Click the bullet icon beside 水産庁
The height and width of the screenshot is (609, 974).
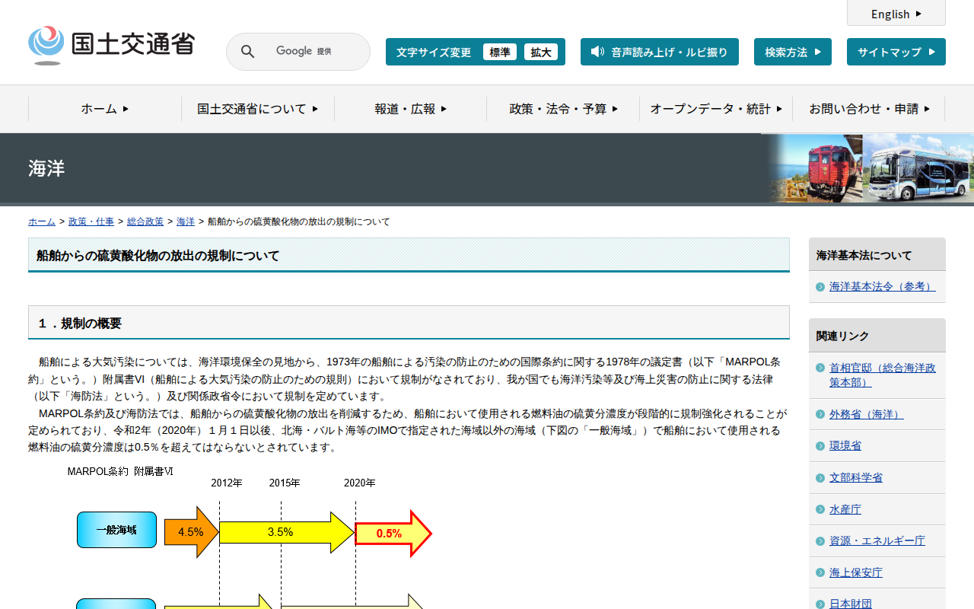pos(820,509)
